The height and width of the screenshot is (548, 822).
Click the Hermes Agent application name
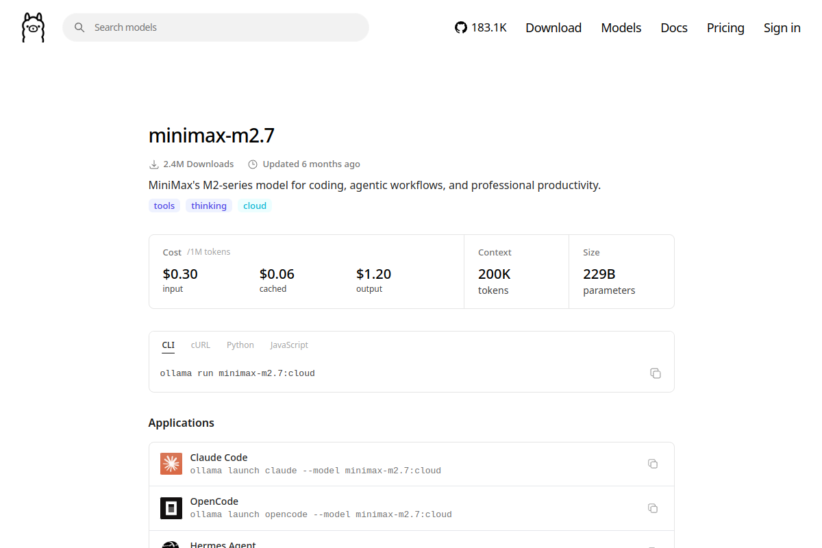click(223, 545)
